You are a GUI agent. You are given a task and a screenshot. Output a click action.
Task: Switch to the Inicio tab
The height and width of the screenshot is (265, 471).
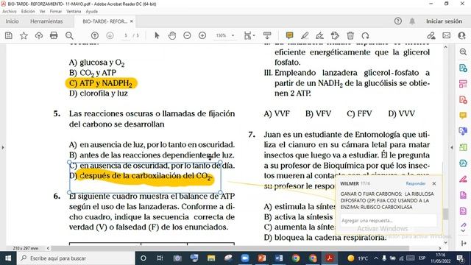12,21
